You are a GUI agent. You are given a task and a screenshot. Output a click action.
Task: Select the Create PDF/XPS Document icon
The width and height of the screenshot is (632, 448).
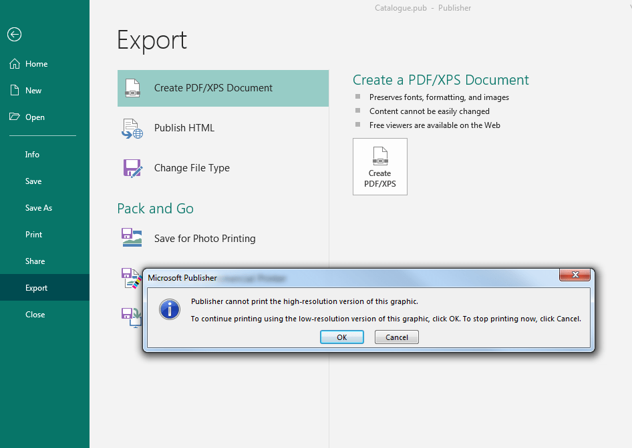(132, 87)
